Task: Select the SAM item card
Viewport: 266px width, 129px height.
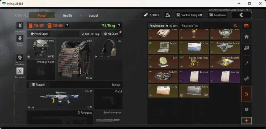Action: coord(163,62)
